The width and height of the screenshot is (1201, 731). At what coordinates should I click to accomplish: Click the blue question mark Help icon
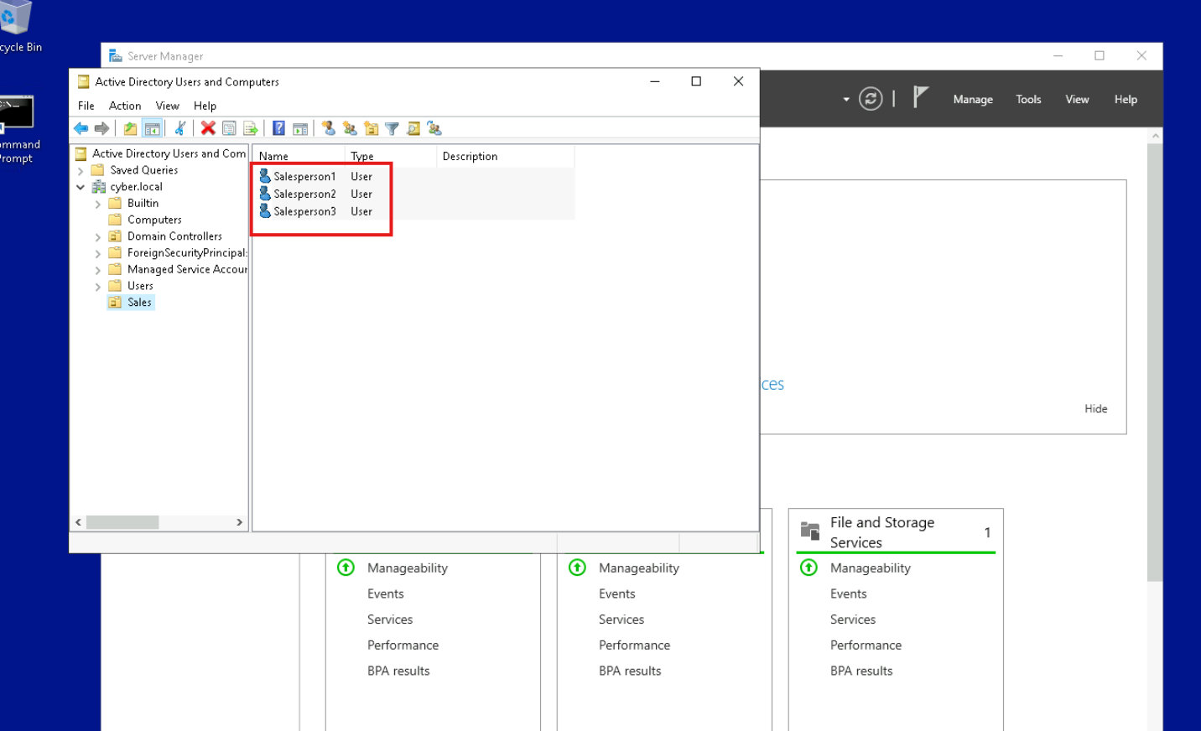(278, 128)
